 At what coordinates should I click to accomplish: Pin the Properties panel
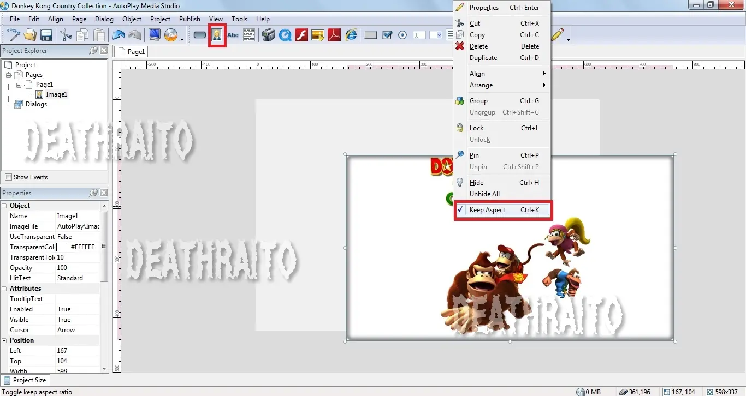(93, 193)
